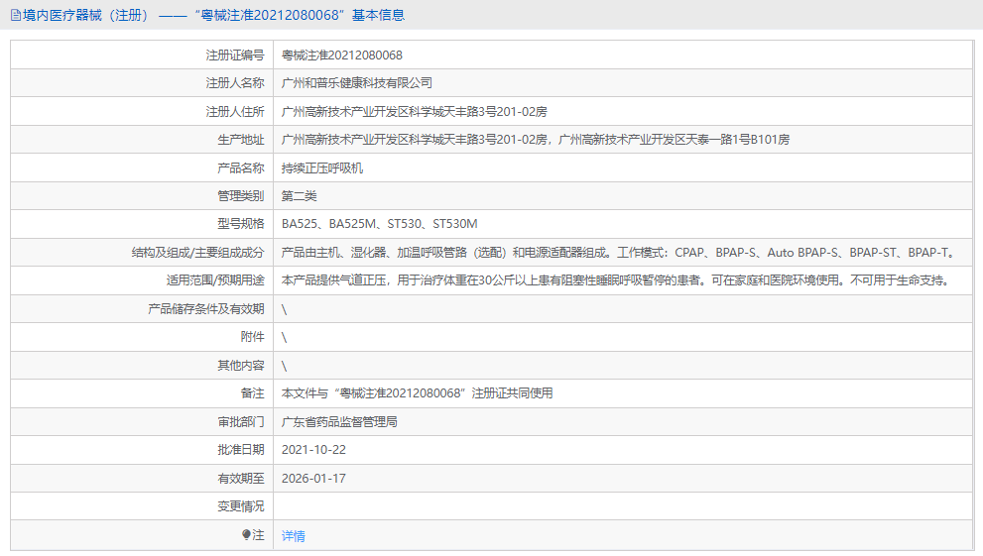The image size is (983, 556).
Task: Click the 备注 remark text
Action: pyautogui.click(x=417, y=393)
